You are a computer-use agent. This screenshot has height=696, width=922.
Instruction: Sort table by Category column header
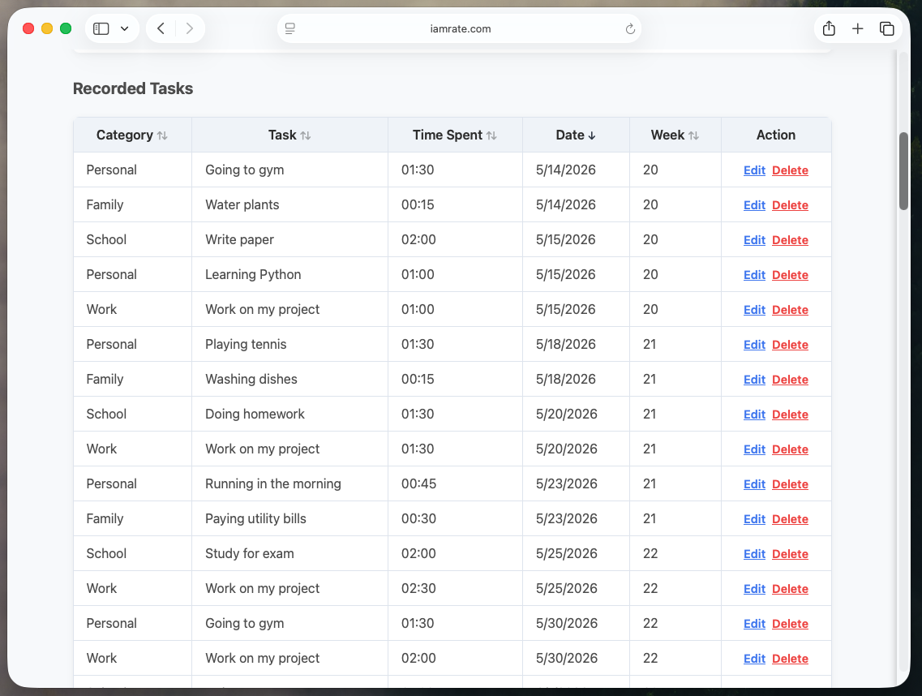point(132,135)
